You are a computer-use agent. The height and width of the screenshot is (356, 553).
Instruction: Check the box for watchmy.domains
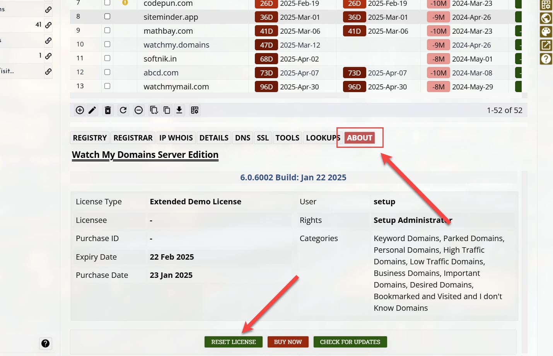pos(108,44)
